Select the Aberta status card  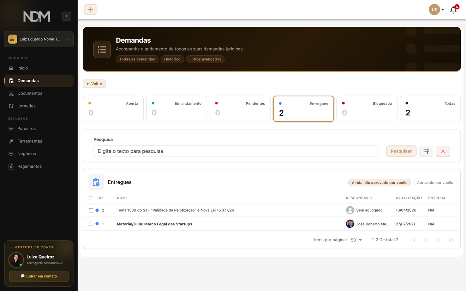pyautogui.click(x=113, y=109)
